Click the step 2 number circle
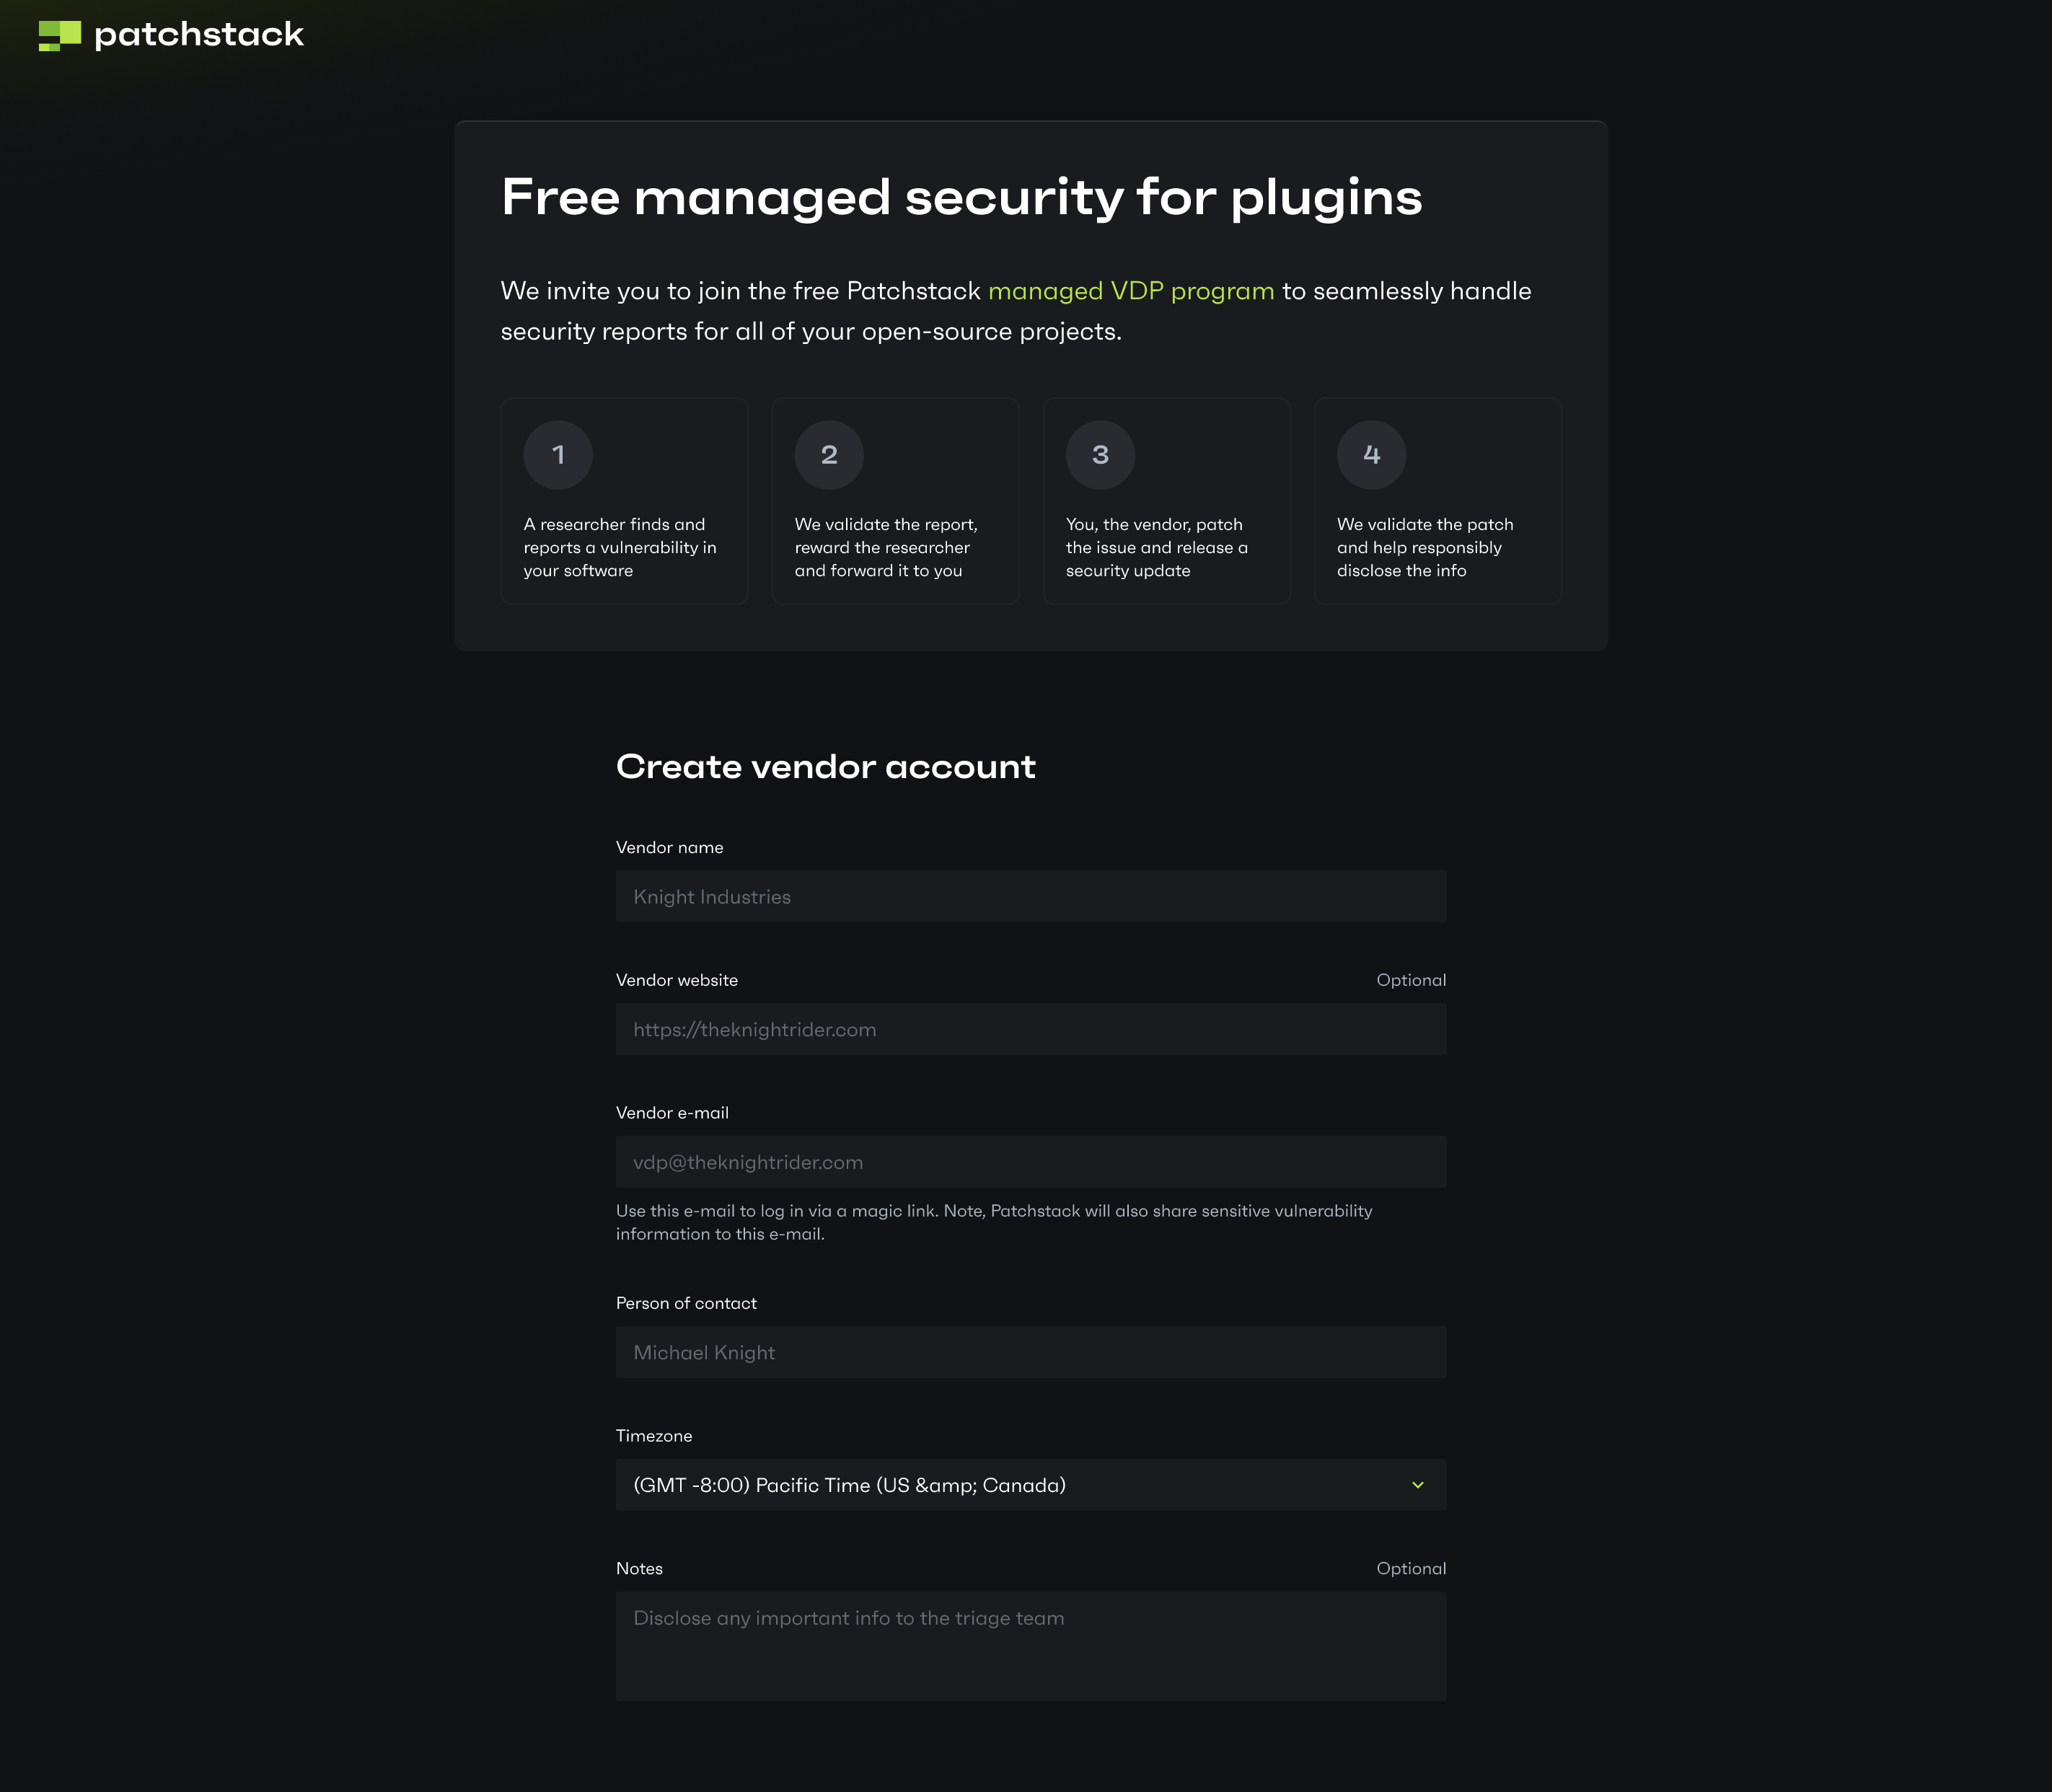This screenshot has height=1792, width=2052. (829, 455)
